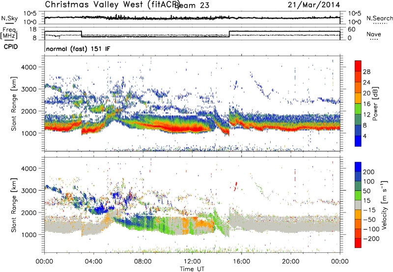Click the N.Search legend label
Viewport: 393px width, 272px height.
click(380, 18)
